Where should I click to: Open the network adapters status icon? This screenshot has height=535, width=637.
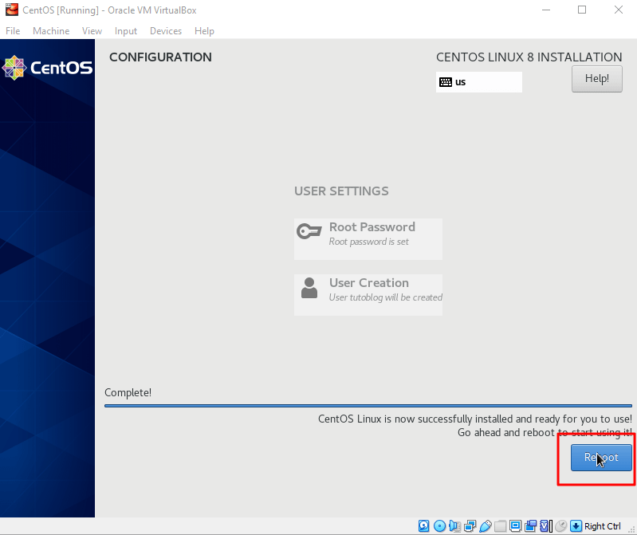click(x=470, y=526)
